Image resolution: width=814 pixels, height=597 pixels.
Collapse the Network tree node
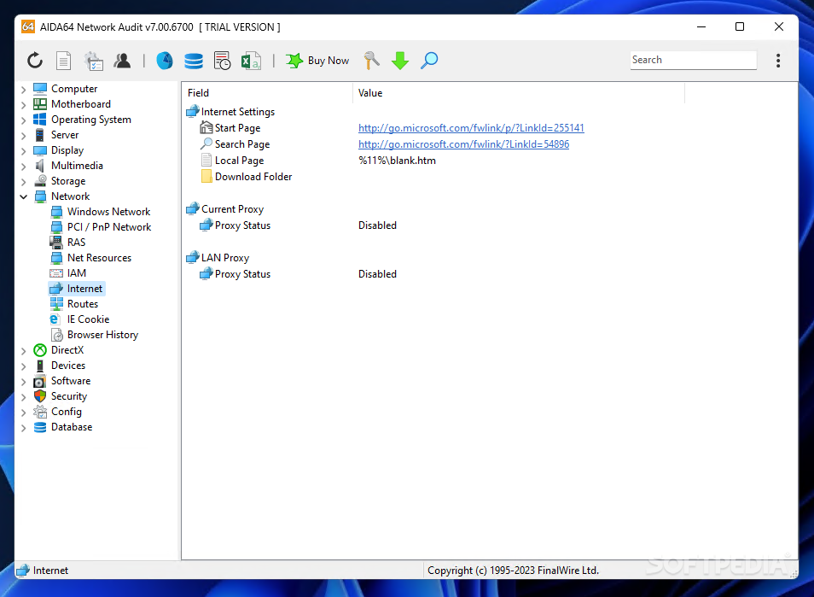[x=23, y=196]
